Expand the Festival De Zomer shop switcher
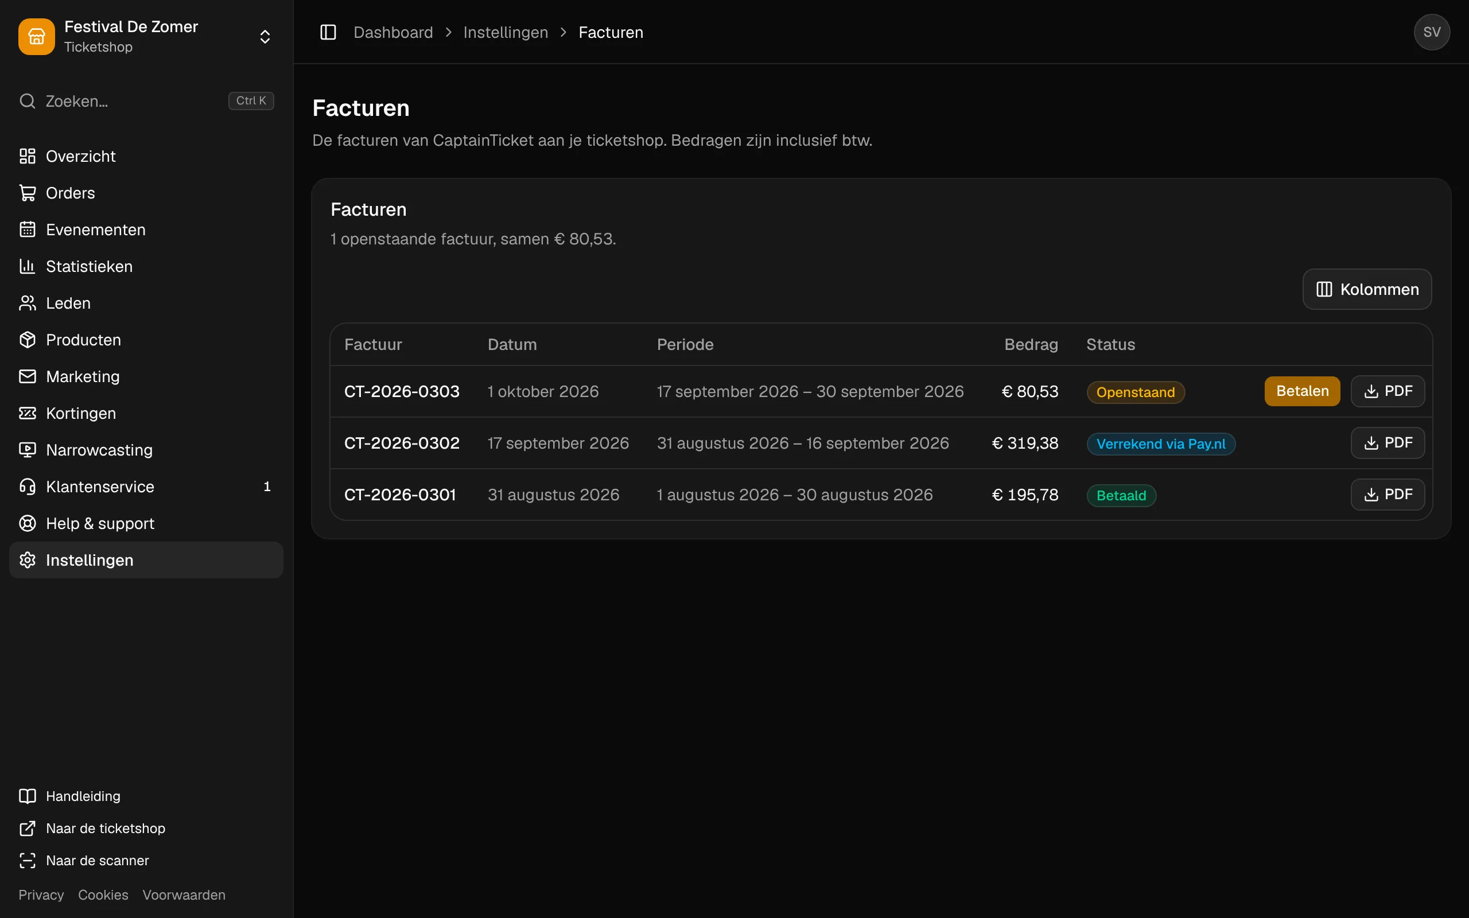1469x918 pixels. [x=265, y=36]
